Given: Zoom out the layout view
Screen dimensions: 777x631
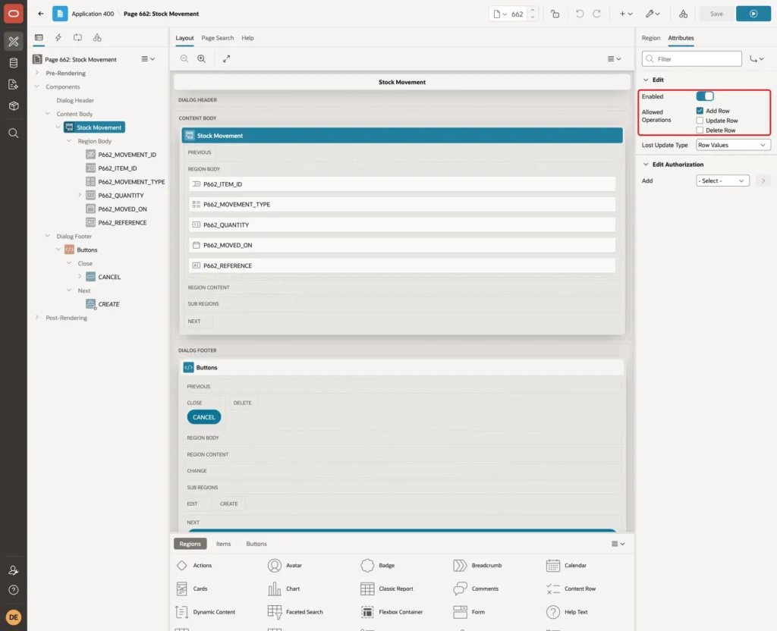Looking at the screenshot, I should (x=184, y=58).
